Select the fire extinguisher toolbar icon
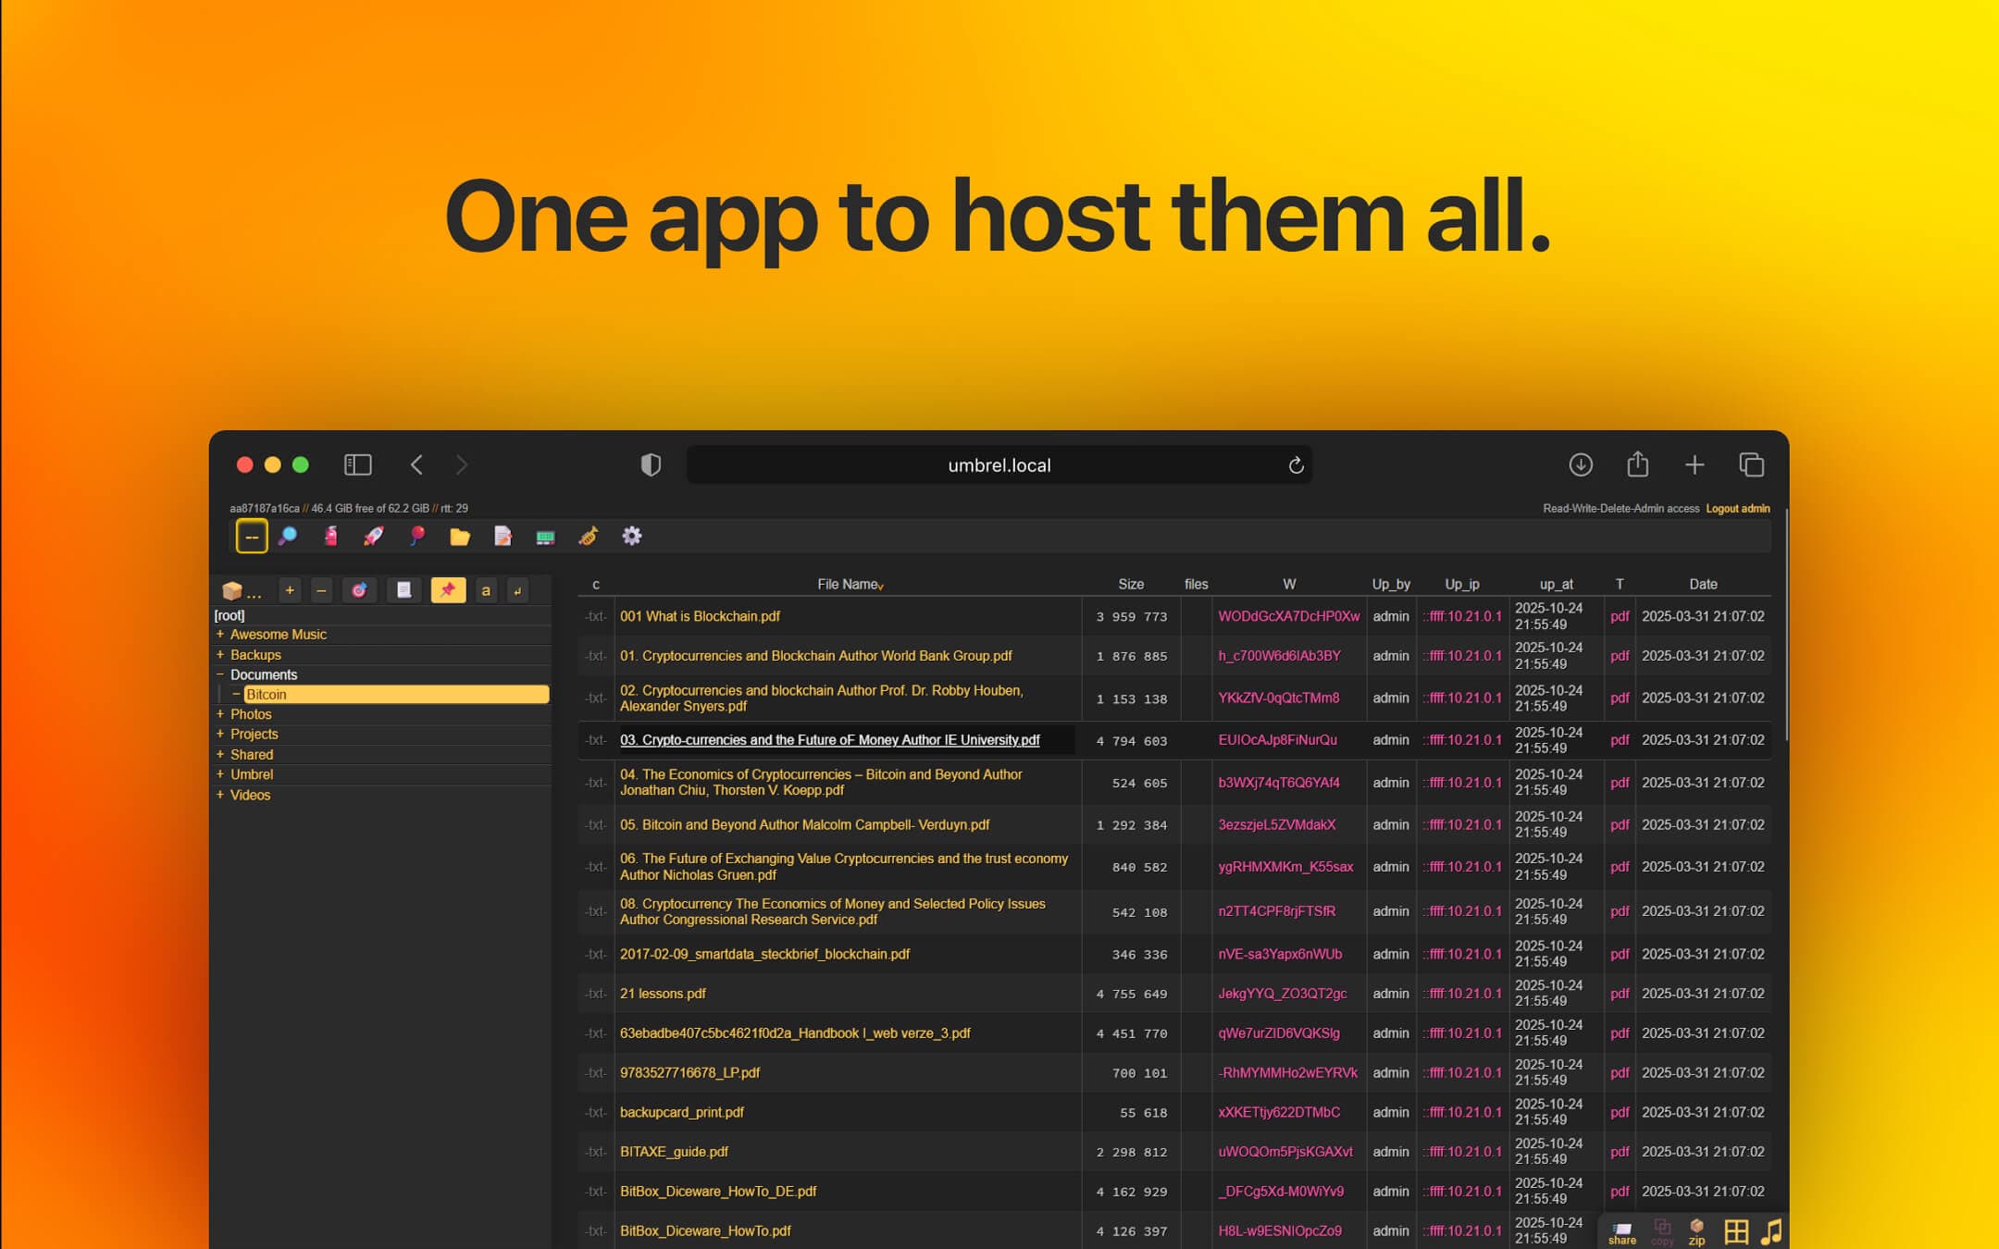The image size is (1999, 1249). (332, 536)
